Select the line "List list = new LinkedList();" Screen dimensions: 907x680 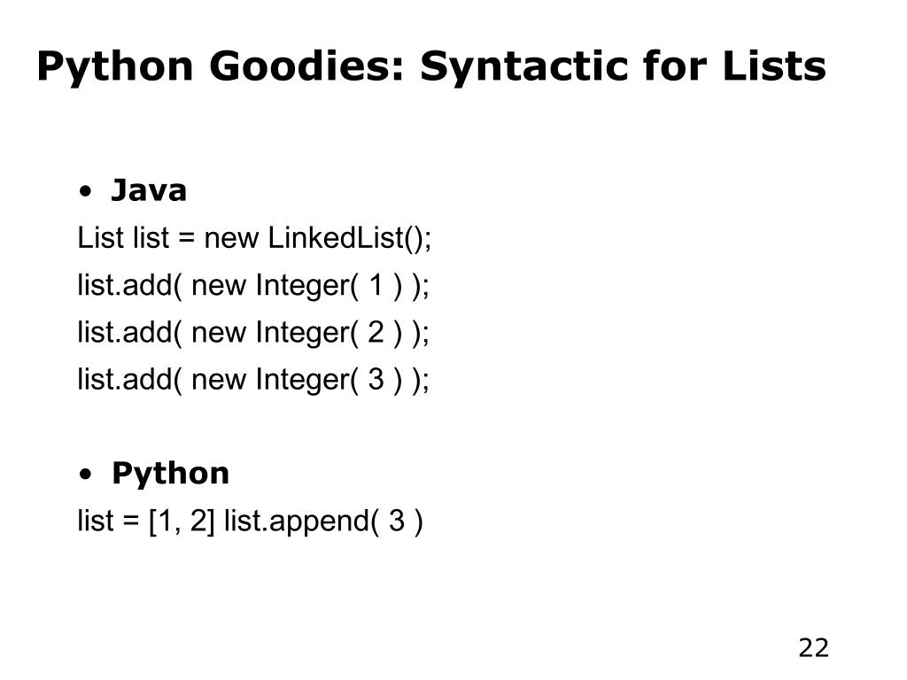(254, 238)
